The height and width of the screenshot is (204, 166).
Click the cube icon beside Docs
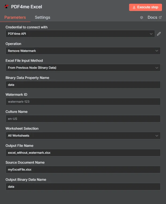click(141, 18)
